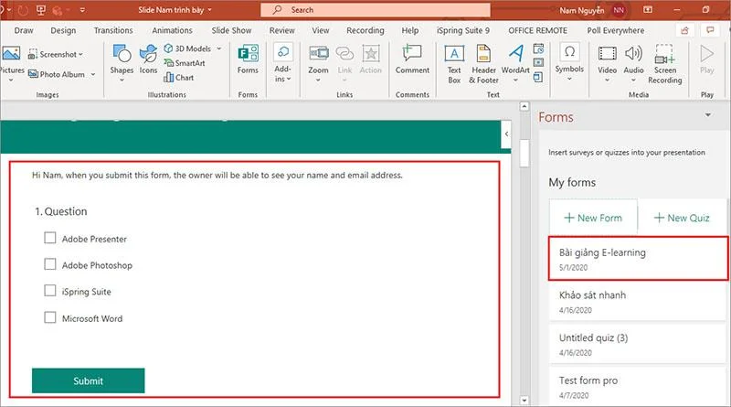Click the Date & Time icon in Text group

click(x=538, y=48)
